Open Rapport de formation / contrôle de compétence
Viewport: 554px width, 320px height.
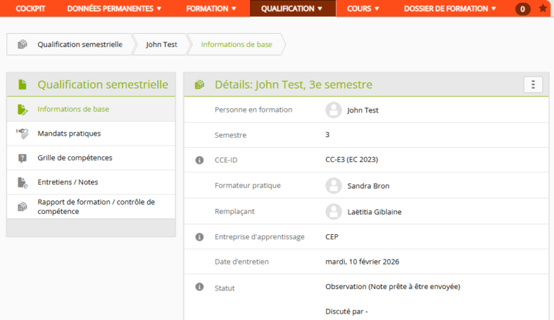91,207
